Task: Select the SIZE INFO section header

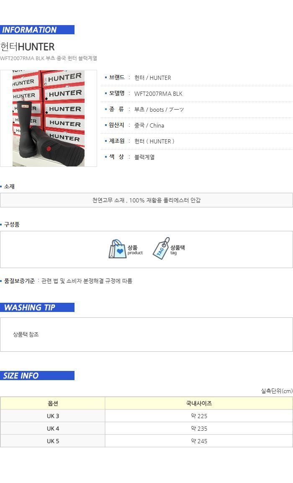Action: 37,376
